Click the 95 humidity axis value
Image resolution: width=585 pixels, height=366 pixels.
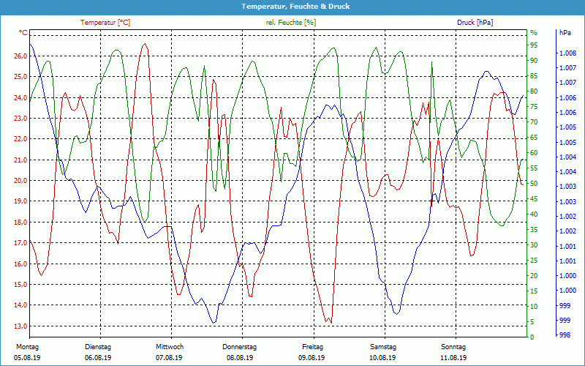point(534,45)
